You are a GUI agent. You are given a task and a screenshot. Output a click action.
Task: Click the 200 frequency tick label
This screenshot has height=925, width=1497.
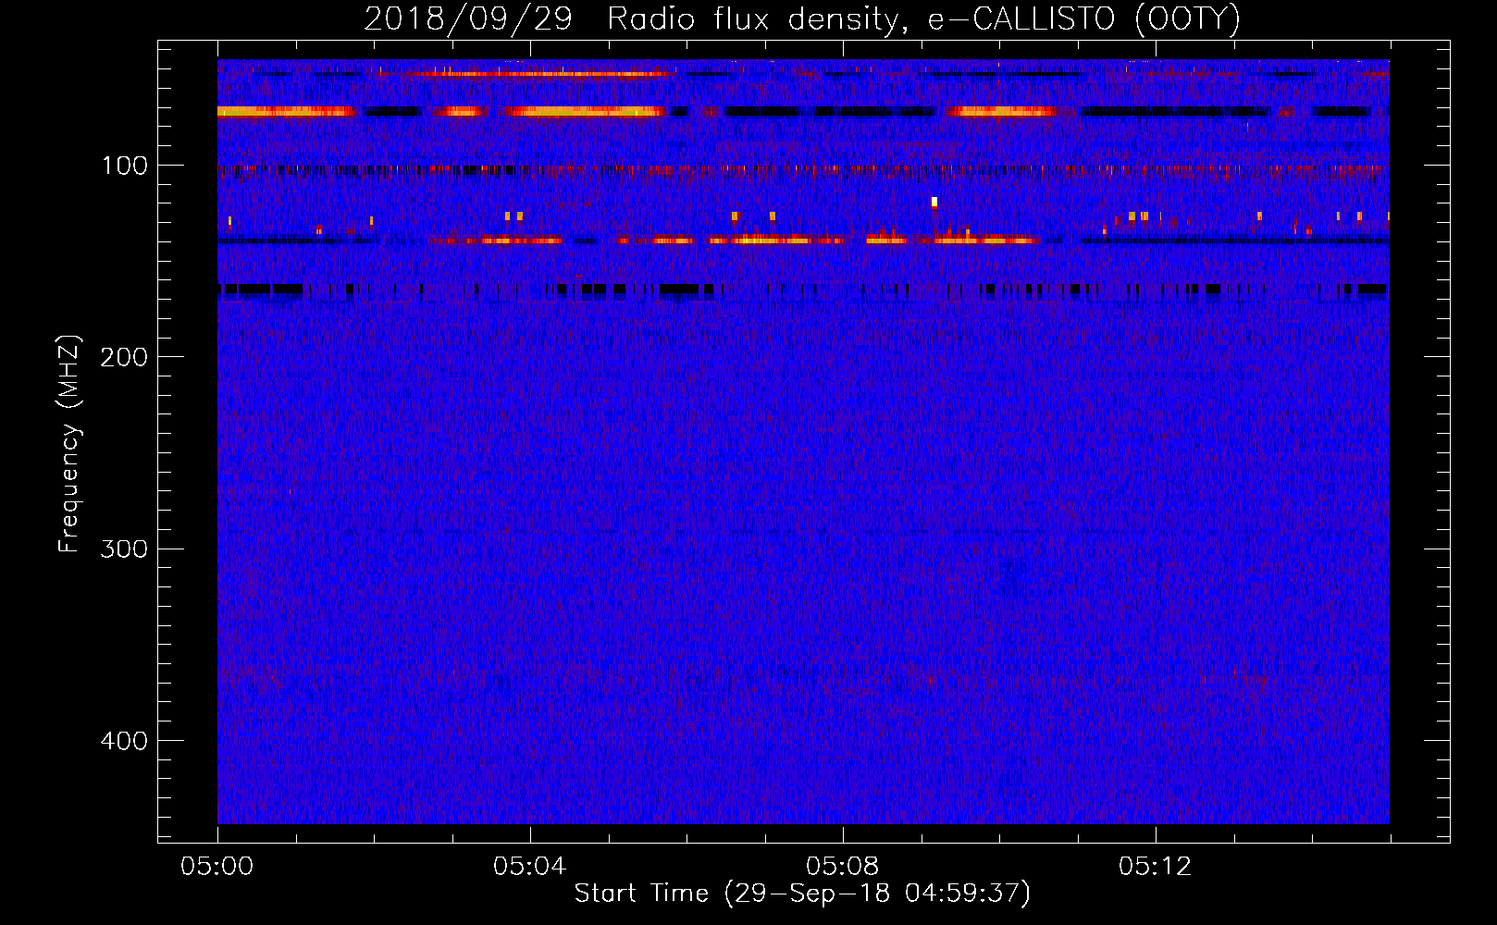124,357
